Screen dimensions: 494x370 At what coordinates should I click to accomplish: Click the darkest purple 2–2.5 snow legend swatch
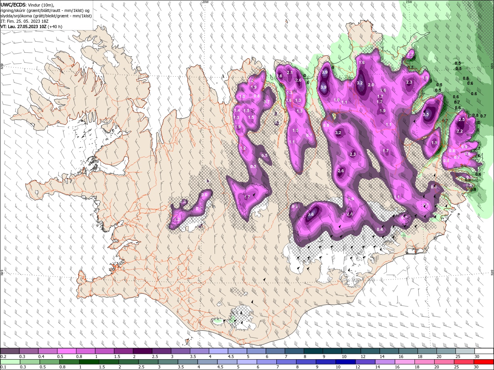(142, 351)
